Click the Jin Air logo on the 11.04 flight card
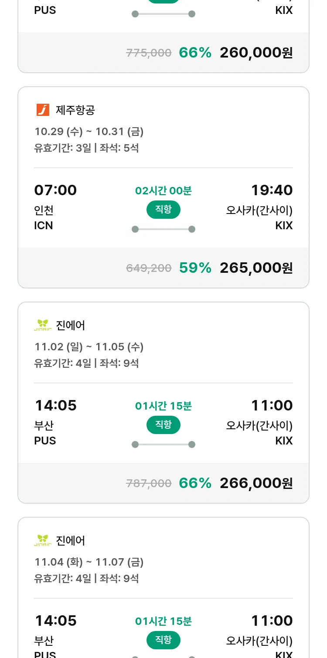The height and width of the screenshot is (658, 327). pyautogui.click(x=43, y=540)
